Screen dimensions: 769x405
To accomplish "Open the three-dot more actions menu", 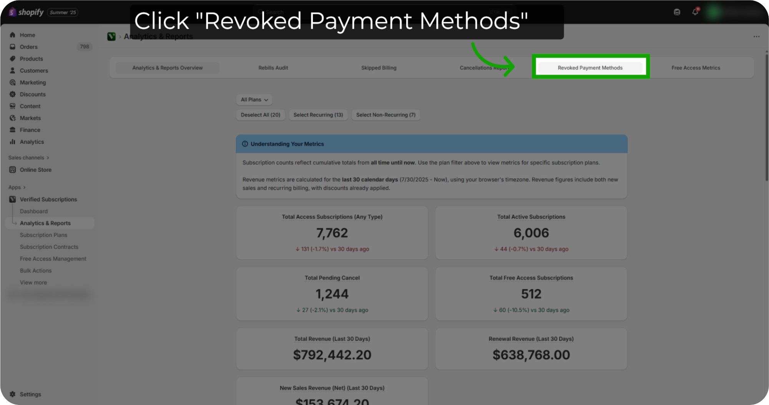I will tap(756, 37).
